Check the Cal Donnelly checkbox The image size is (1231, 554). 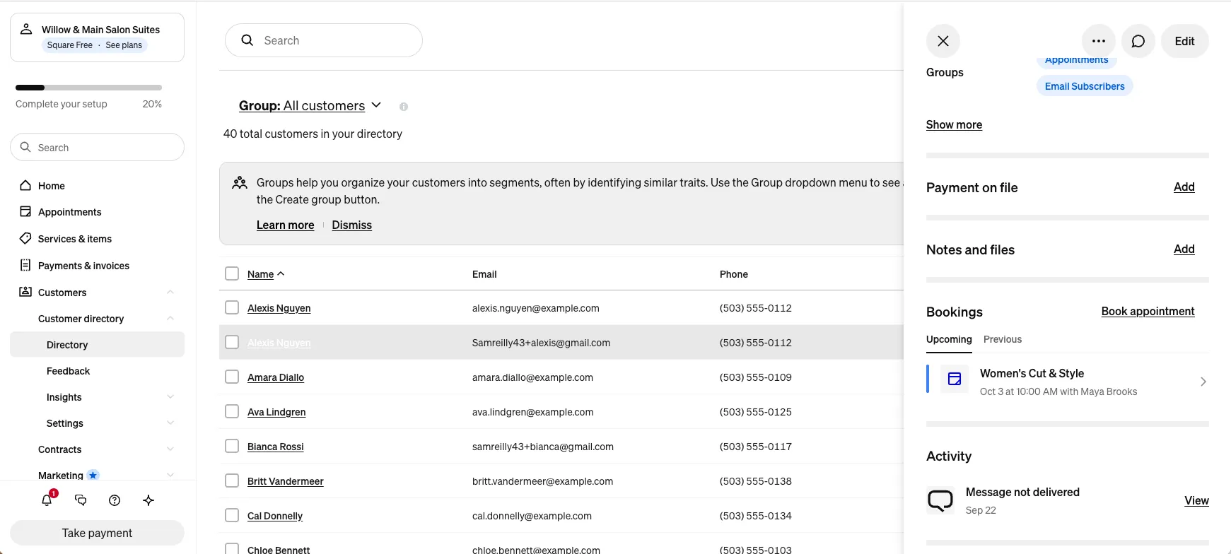pyautogui.click(x=232, y=515)
